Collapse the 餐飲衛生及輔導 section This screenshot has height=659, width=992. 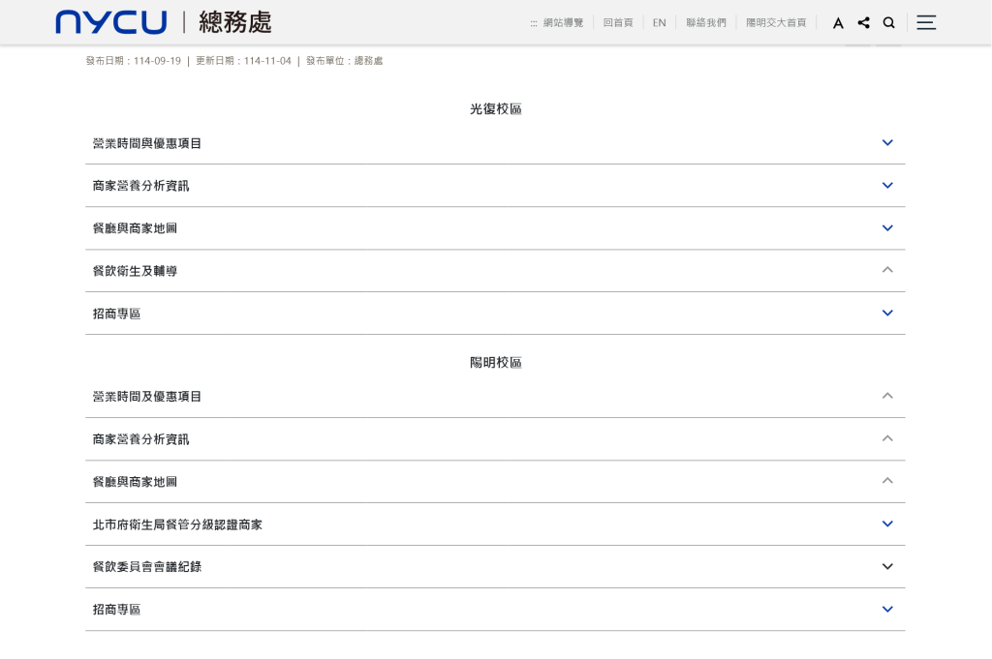[x=887, y=270]
